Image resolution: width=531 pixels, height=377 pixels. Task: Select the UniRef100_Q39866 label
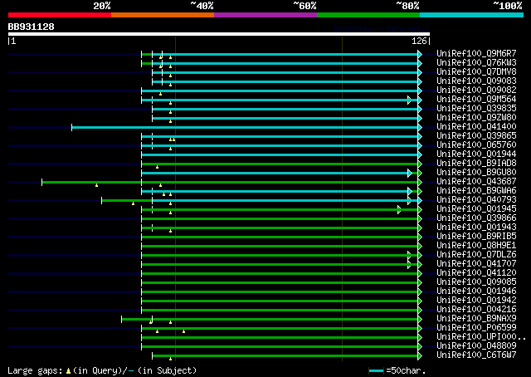click(x=476, y=218)
